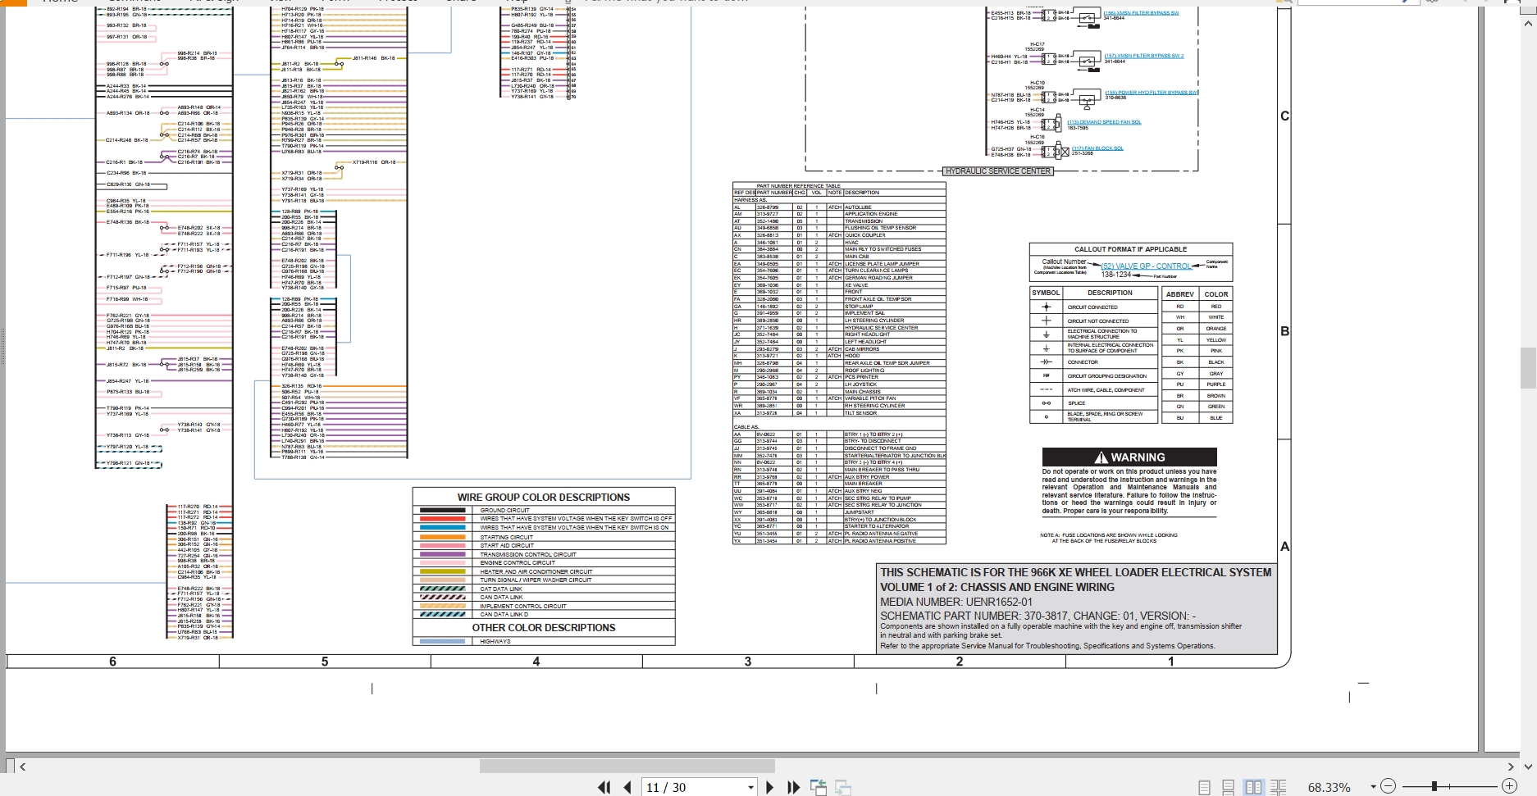The height and width of the screenshot is (796, 1537).
Task: Click the vertical scrollbar thumb
Action: point(1529,368)
